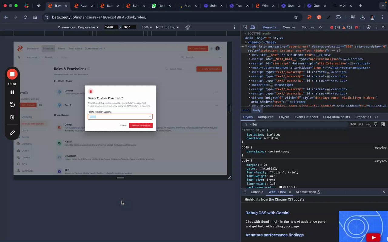Expand the overflow property in element.style
The image size is (388, 242).
(x=265, y=138)
